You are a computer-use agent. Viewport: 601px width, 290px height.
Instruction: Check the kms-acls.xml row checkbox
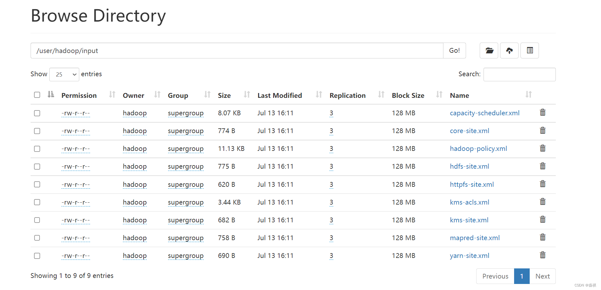(x=37, y=202)
